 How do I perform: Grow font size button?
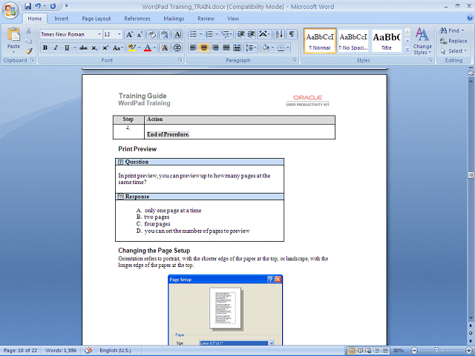tap(129, 34)
